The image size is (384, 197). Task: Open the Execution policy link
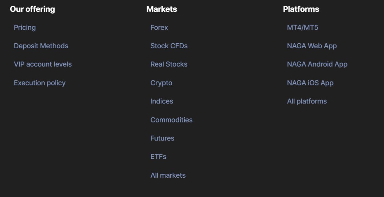[x=40, y=83]
